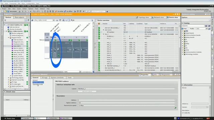The image size is (214, 120).
Task: Click Add new block in Program blocks
Action: 17,40
